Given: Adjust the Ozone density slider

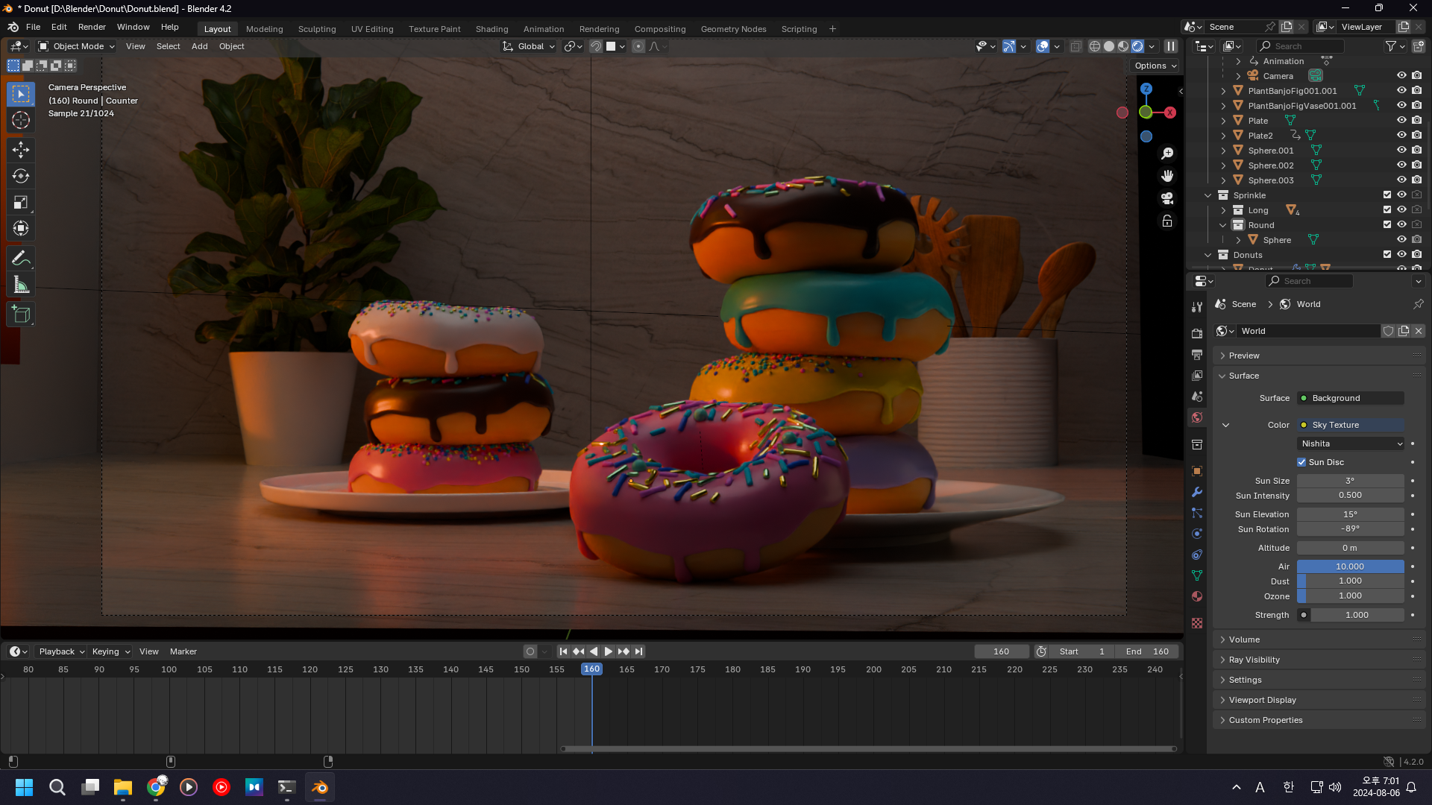Looking at the screenshot, I should point(1351,596).
